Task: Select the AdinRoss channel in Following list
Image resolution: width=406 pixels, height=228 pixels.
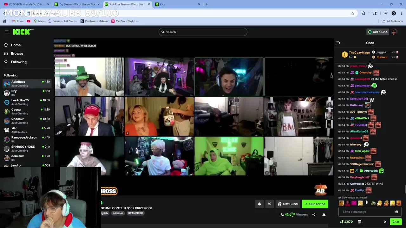Action: click(x=27, y=84)
